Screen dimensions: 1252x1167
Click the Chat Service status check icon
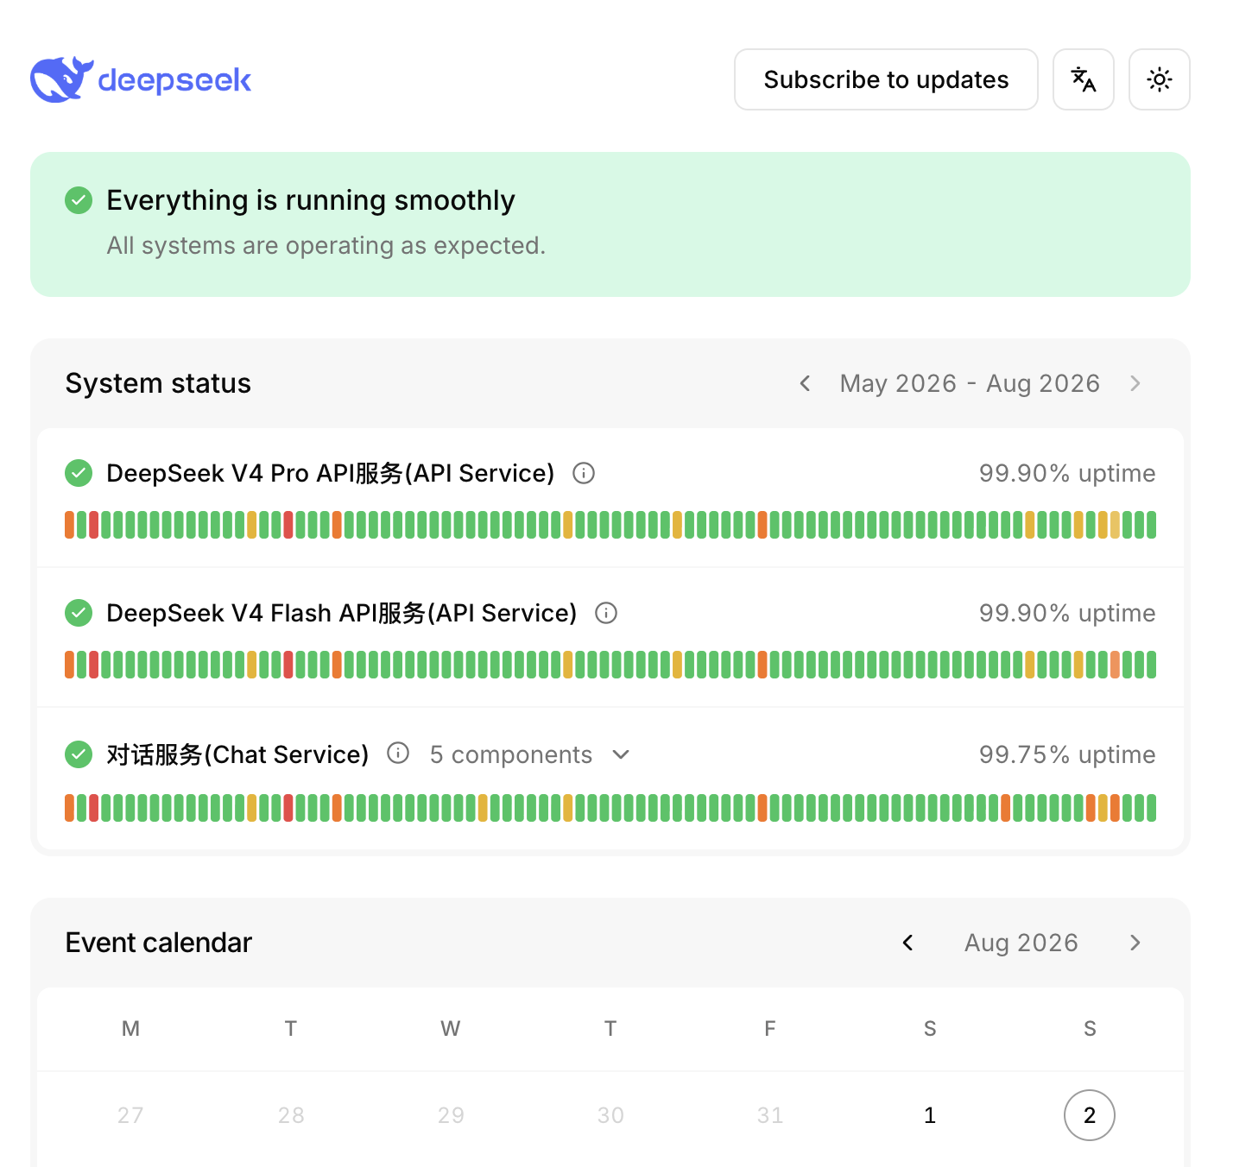click(x=79, y=754)
